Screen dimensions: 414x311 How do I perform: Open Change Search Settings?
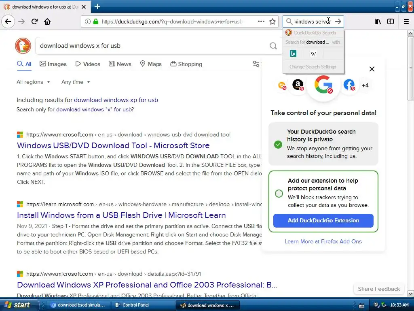pos(313,67)
